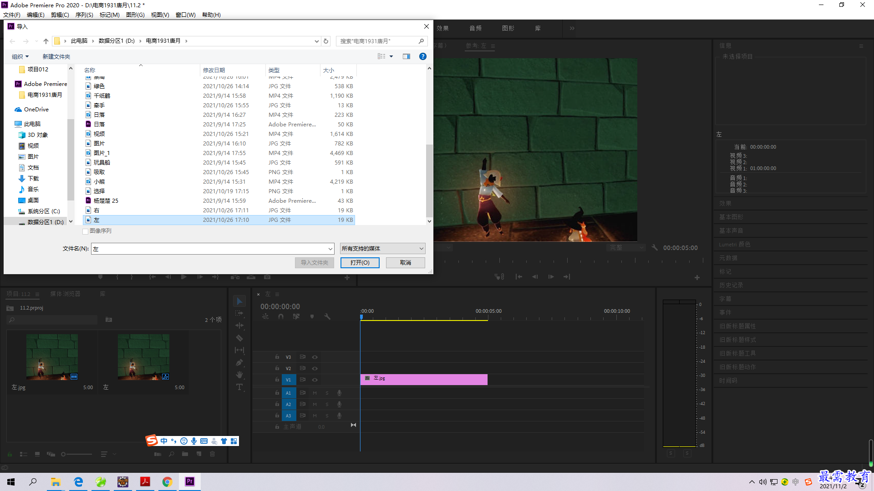
Task: Open view options dropdown arrow in Import dialog
Action: pos(391,56)
